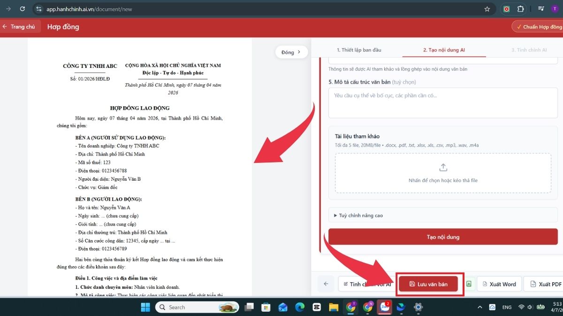The image size is (563, 316).
Task: Open the red shield browser extension
Action: pyautogui.click(x=507, y=9)
